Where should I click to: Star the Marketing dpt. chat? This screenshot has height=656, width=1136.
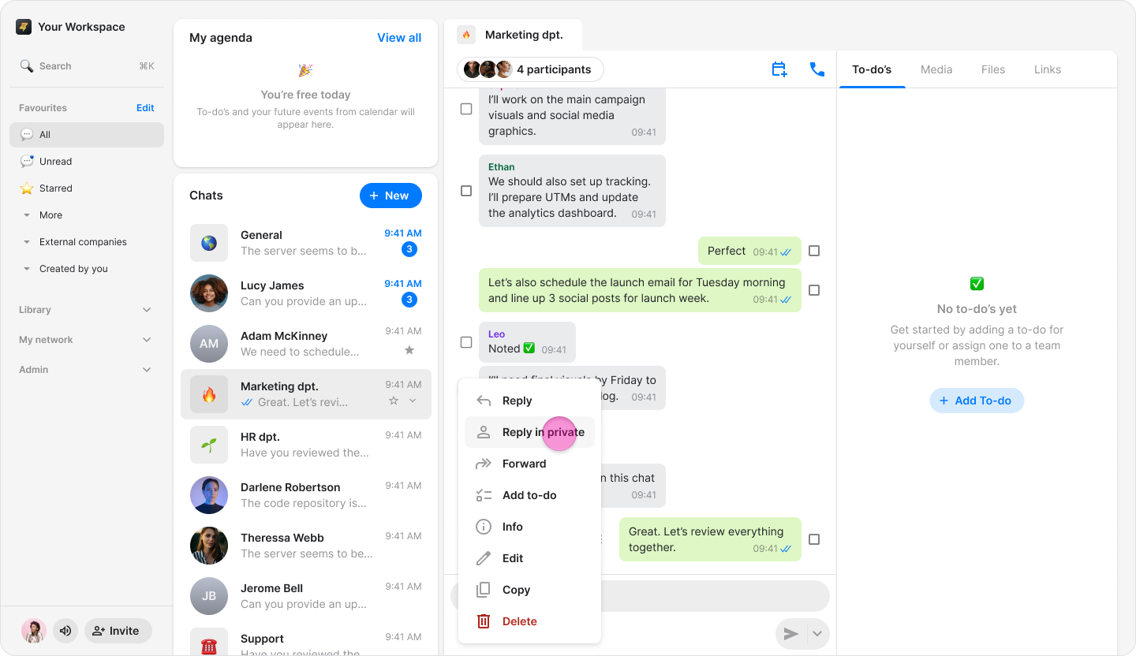(394, 401)
